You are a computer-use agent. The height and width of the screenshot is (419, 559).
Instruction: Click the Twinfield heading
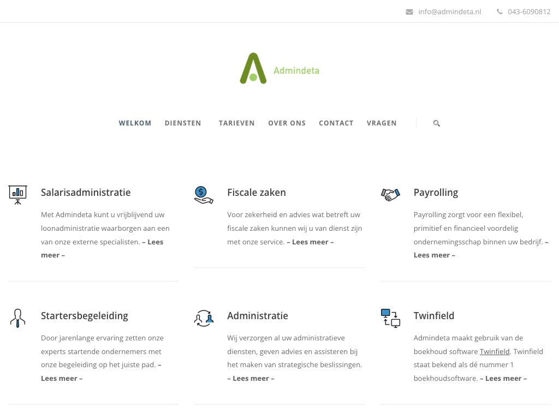(x=434, y=316)
